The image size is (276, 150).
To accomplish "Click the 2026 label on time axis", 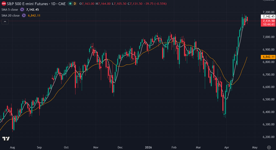I will (149, 147).
